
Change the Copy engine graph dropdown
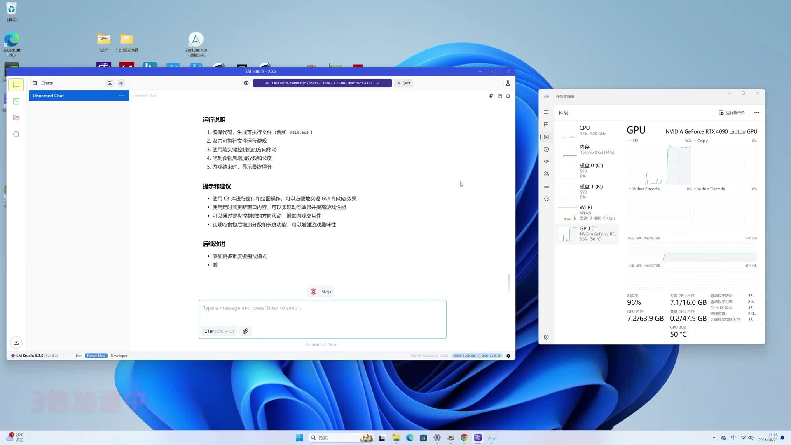pyautogui.click(x=700, y=141)
